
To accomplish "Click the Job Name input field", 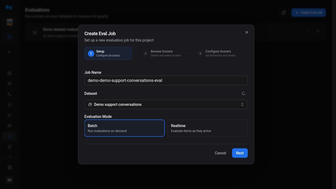I will pos(166,80).
